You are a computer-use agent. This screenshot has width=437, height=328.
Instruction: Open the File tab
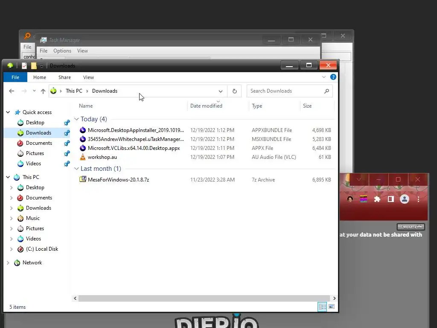pyautogui.click(x=15, y=77)
